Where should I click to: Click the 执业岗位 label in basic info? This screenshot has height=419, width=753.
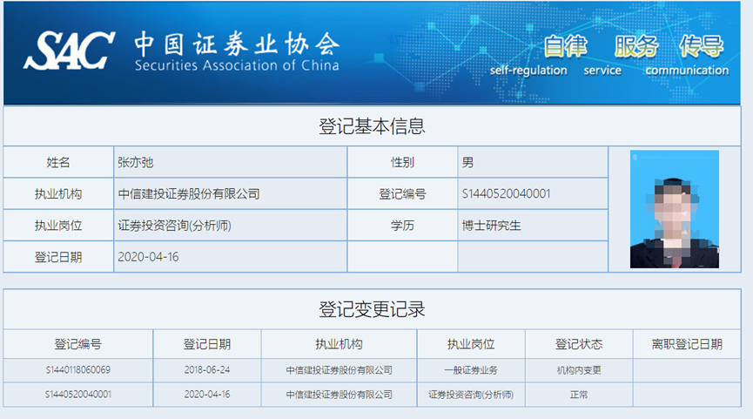tap(58, 226)
